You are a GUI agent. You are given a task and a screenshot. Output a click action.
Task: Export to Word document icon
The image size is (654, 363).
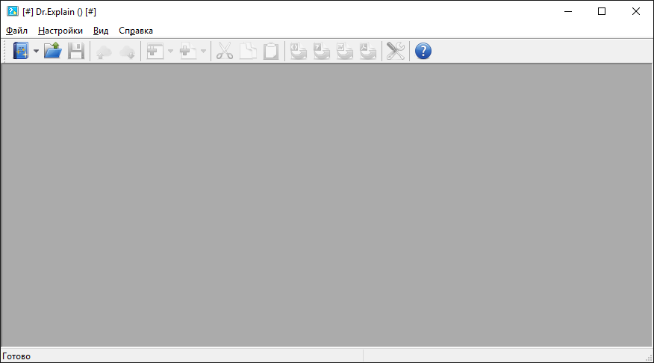tap(345, 51)
